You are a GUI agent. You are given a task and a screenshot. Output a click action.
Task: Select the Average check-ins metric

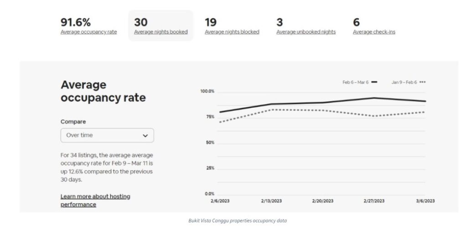[374, 32]
